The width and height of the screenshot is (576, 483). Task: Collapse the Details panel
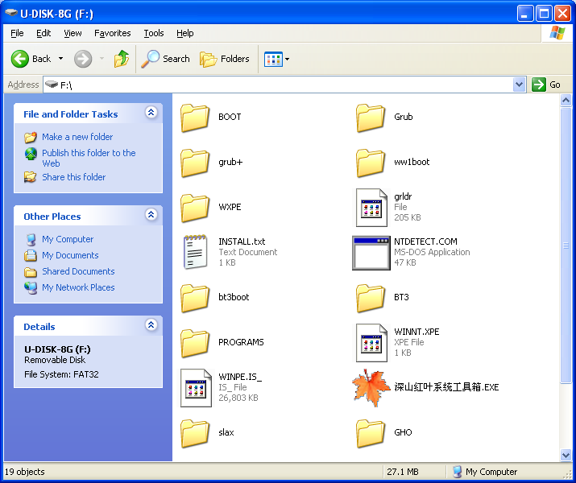tap(151, 324)
